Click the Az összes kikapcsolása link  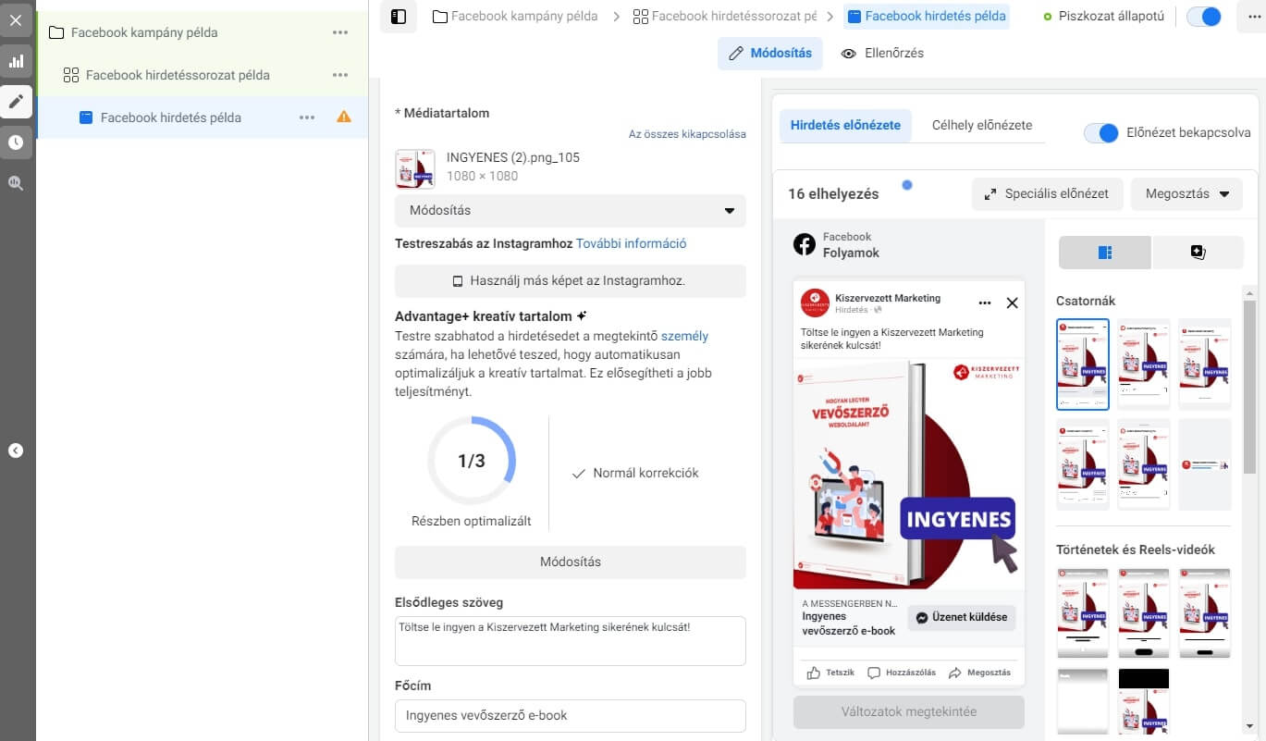(687, 134)
